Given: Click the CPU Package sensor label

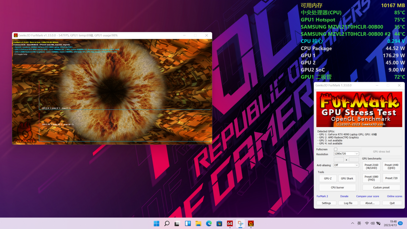Looking at the screenshot, I should click(316, 48).
